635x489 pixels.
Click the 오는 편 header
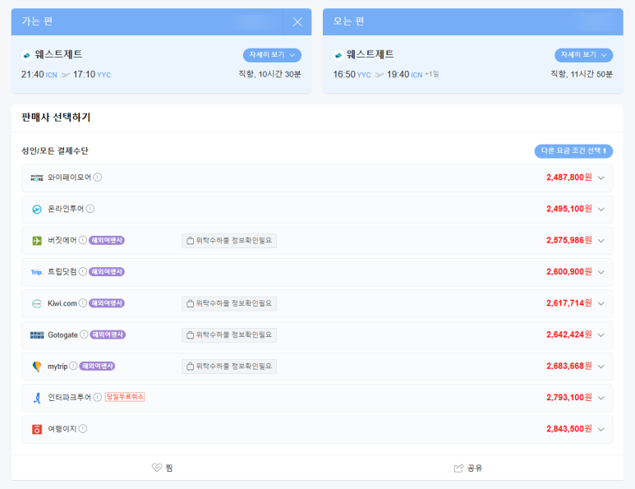tap(348, 21)
